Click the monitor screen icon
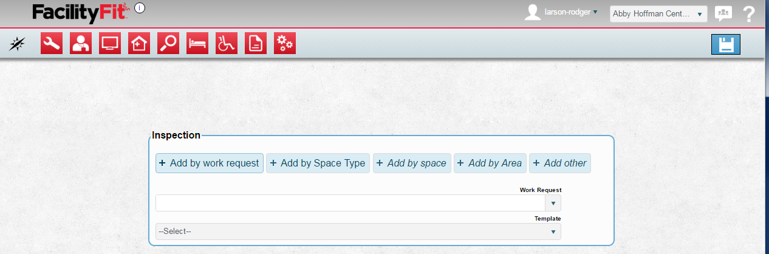This screenshot has width=769, height=254. point(110,43)
